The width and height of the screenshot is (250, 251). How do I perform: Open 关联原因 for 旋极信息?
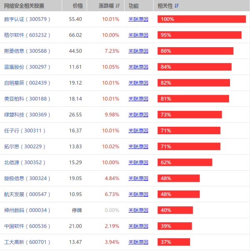click(x=138, y=178)
